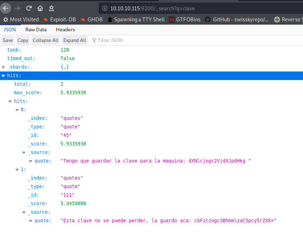Click the _id value "45"
303x240 pixels.
(66, 135)
